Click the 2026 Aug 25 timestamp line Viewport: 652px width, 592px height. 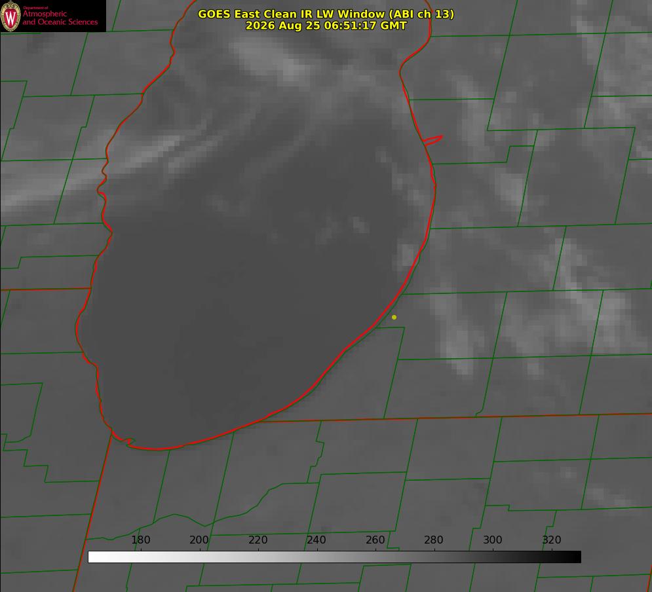coord(326,26)
